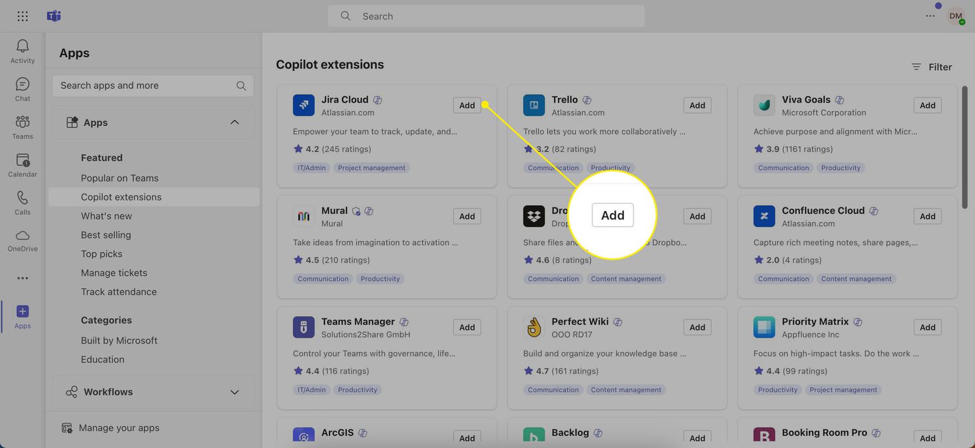This screenshot has height=448, width=975.
Task: Open the Filter options
Action: (x=931, y=67)
